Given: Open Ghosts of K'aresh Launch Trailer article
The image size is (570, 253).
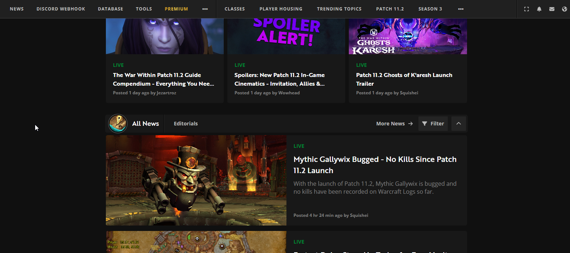Looking at the screenshot, I should [404, 80].
